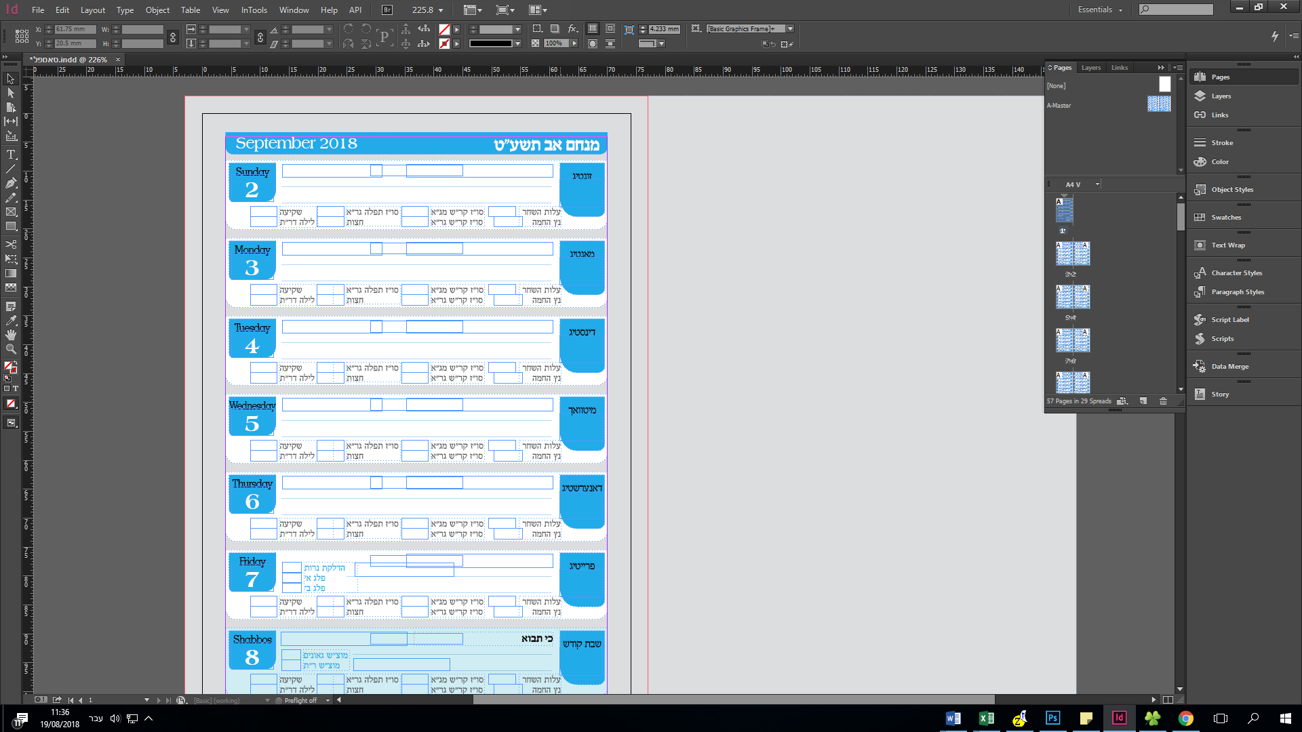This screenshot has width=1302, height=732.
Task: Open the Basic Graphics Frame style dropdown
Action: pyautogui.click(x=790, y=29)
